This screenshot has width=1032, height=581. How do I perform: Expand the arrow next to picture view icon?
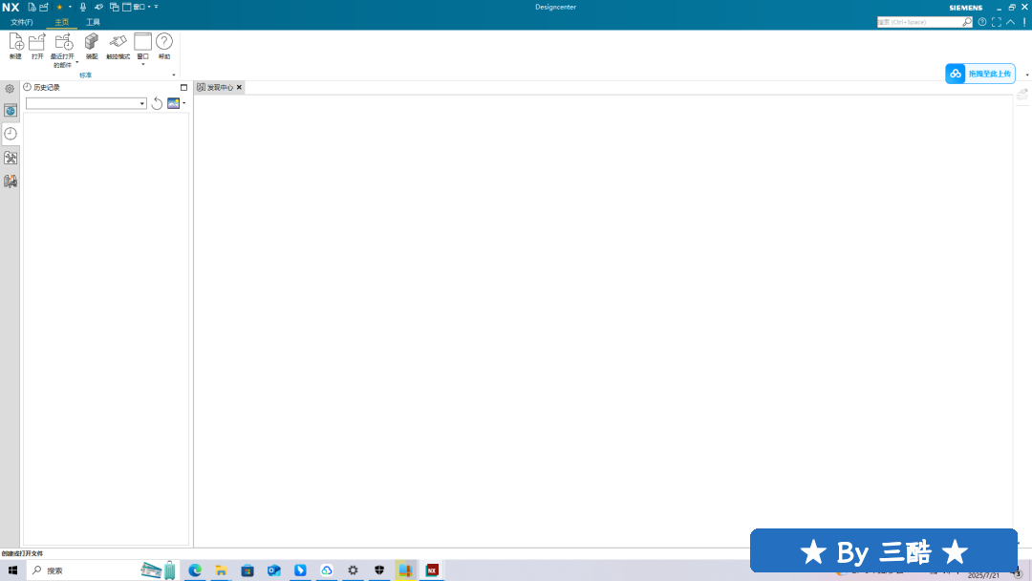pos(184,103)
